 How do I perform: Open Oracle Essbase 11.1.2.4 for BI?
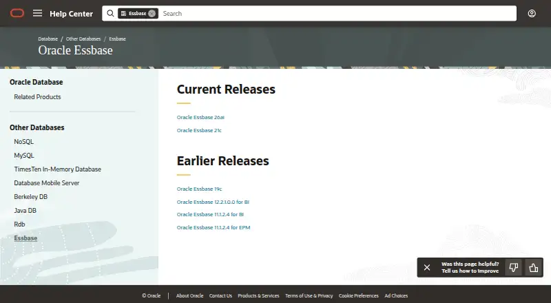(x=210, y=214)
